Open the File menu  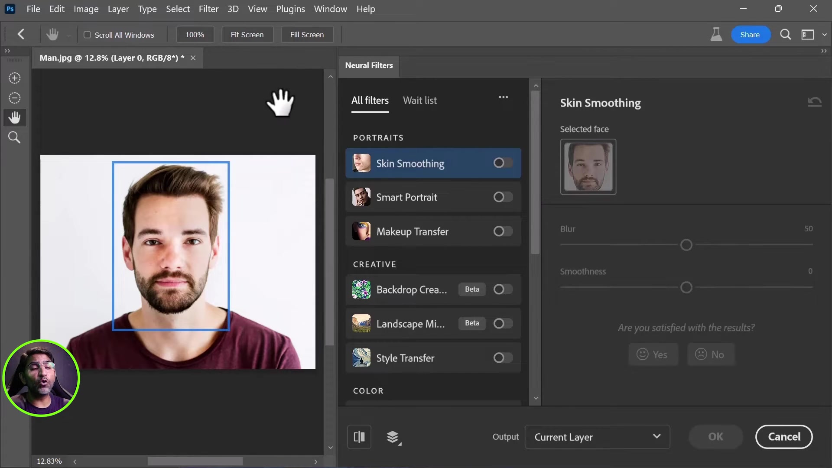tap(33, 9)
